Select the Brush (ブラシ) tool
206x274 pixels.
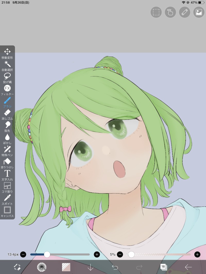(7, 102)
